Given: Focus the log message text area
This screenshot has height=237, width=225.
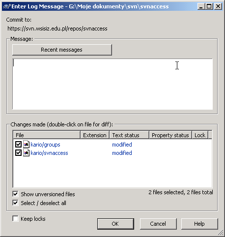Looking at the screenshot, I should (112, 84).
